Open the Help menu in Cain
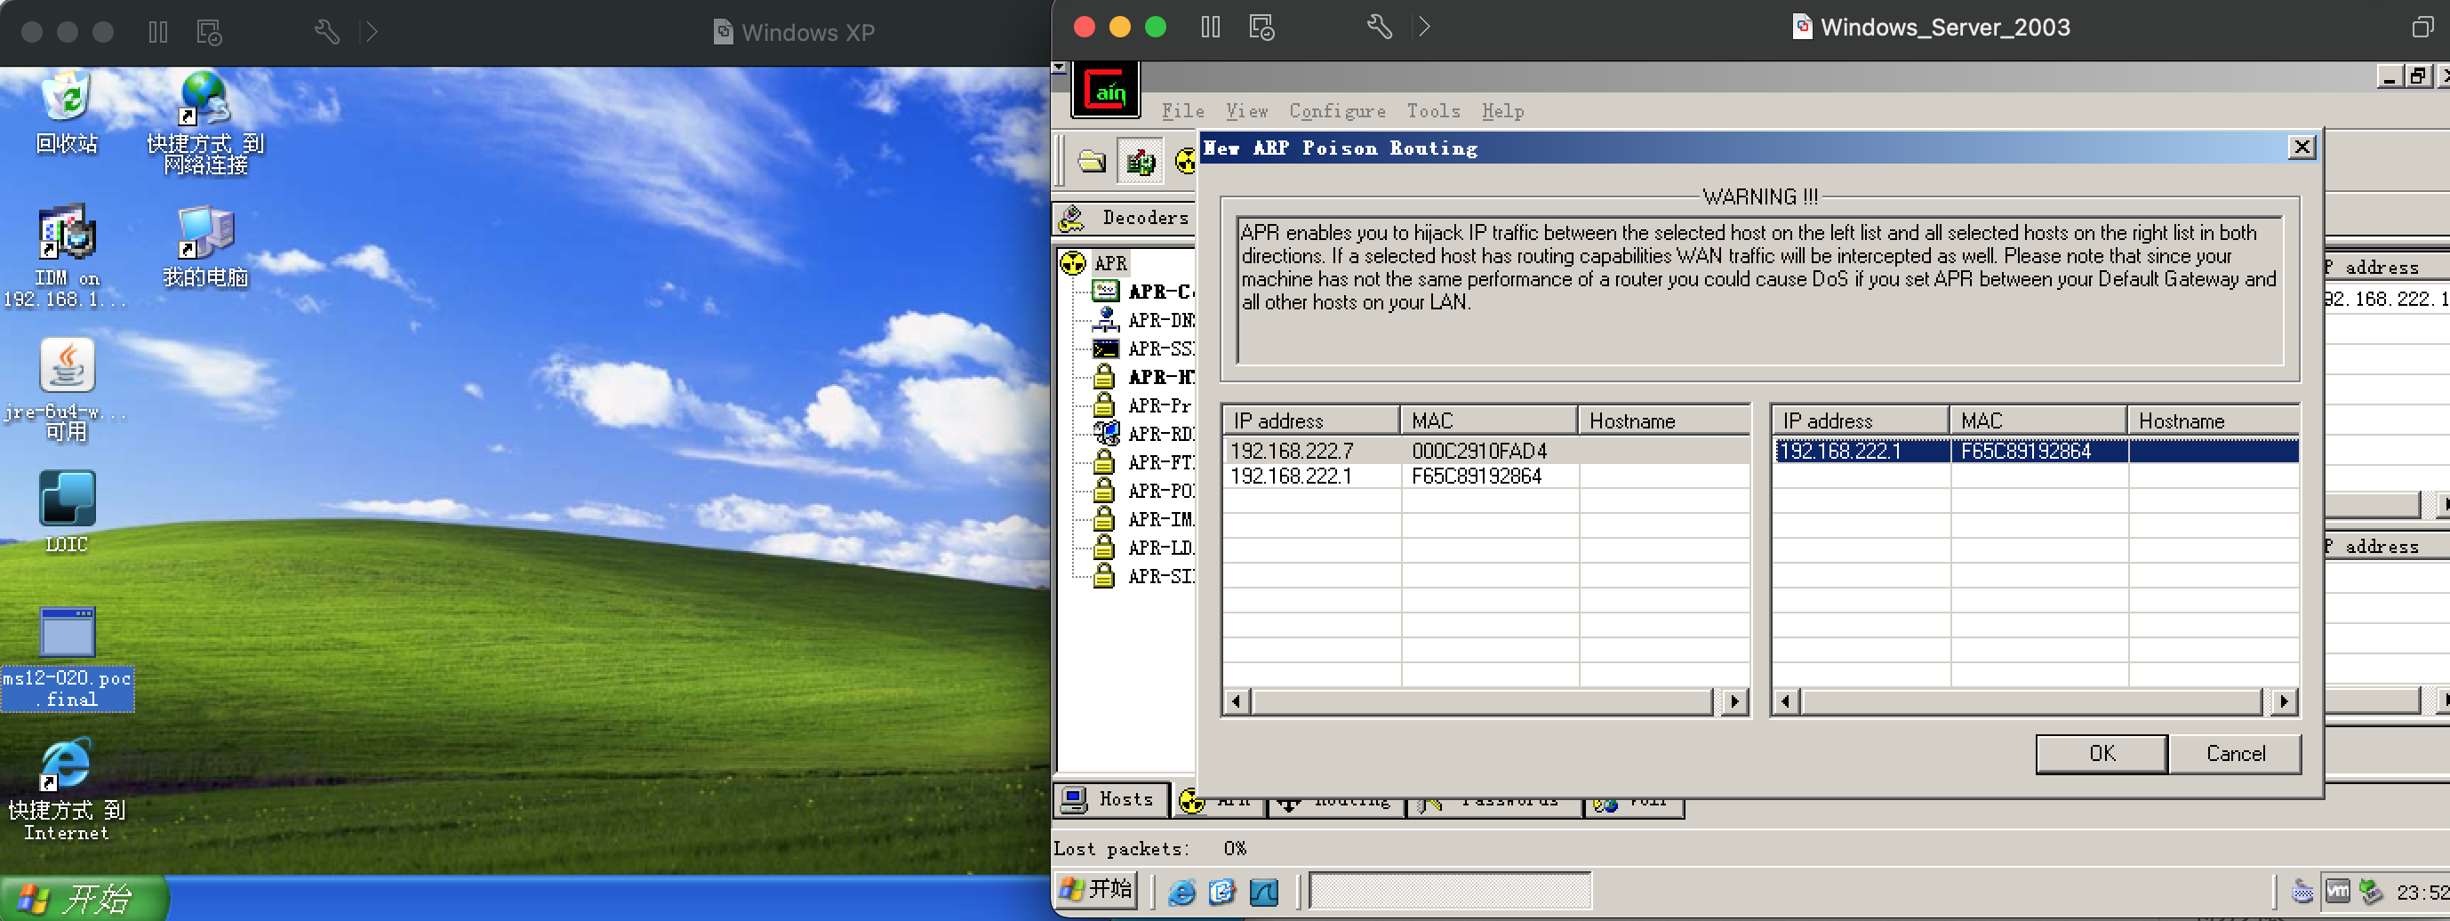The height and width of the screenshot is (921, 2450). (1502, 111)
